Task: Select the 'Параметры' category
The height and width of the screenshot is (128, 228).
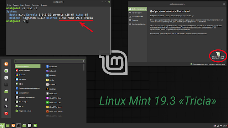Action: (x=21, y=102)
